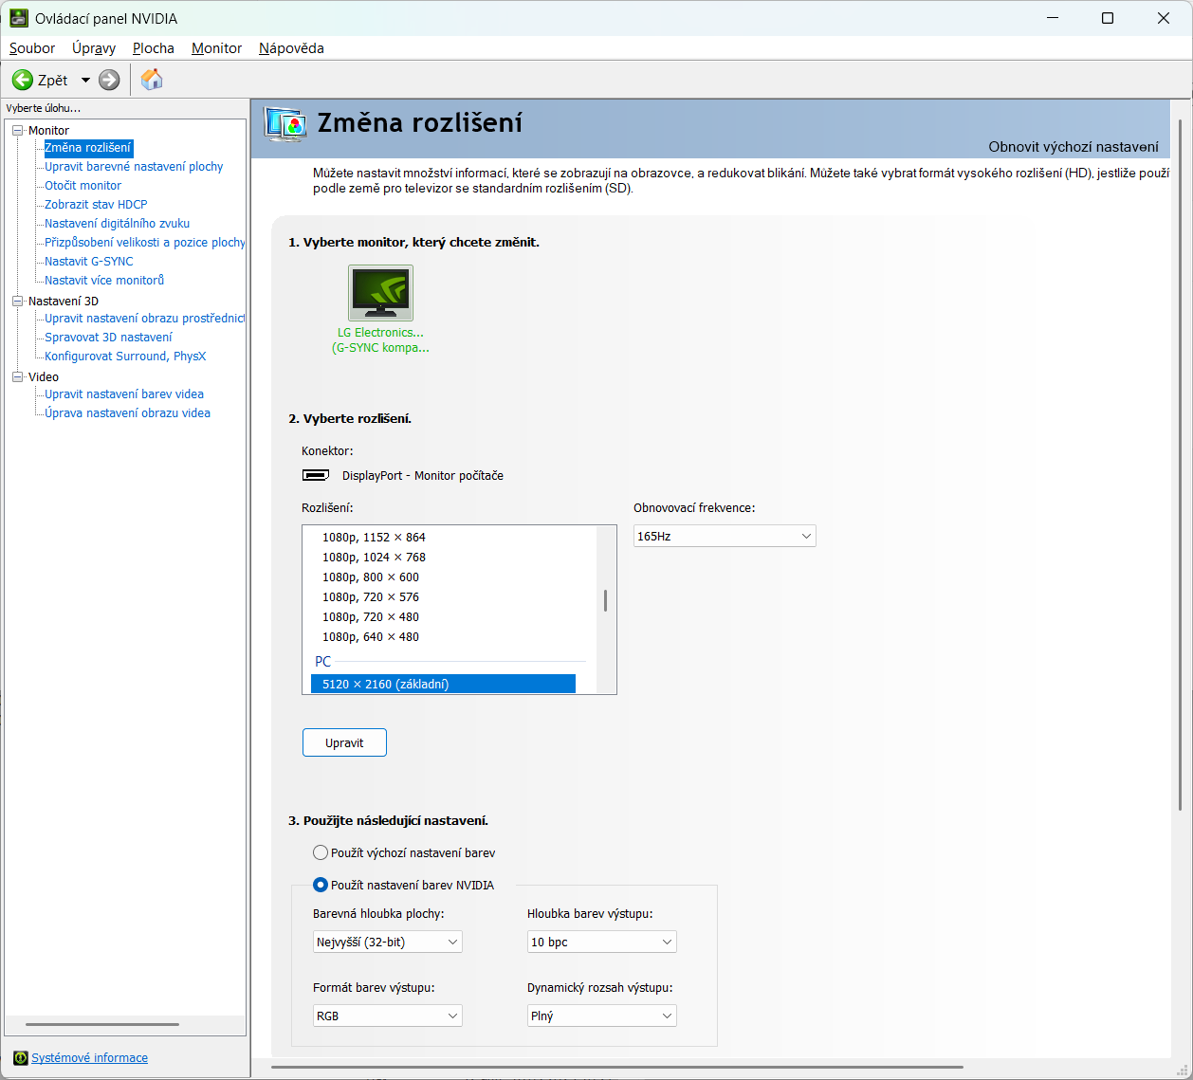This screenshot has width=1193, height=1080.
Task: Open Dynamický rozsah výstupu dropdown
Action: [602, 1016]
